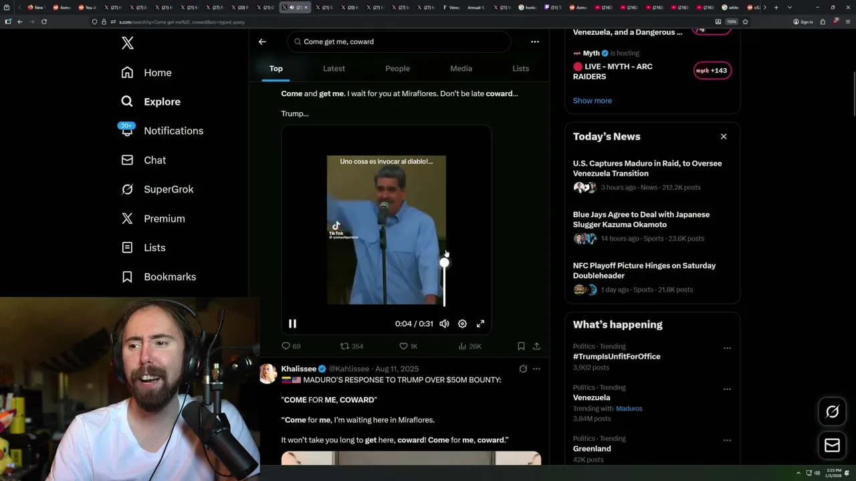
Task: Bookmark page with star icon in address bar
Action: click(x=745, y=21)
